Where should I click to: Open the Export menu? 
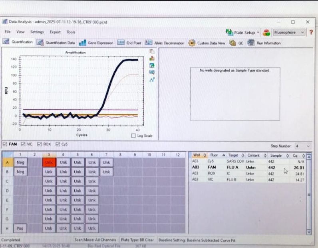(55, 32)
